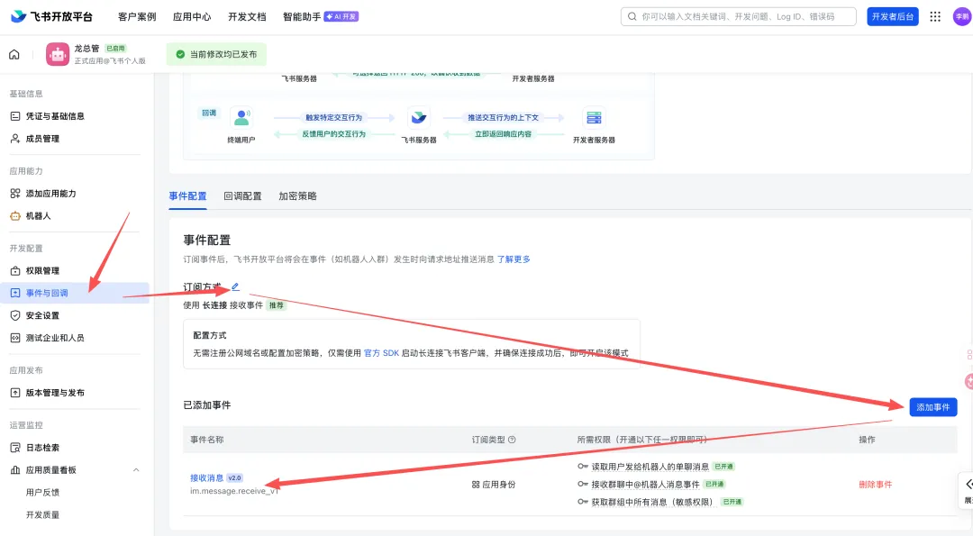Click the 添加应用能力 sidebar icon
This screenshot has height=536, width=973.
[15, 194]
